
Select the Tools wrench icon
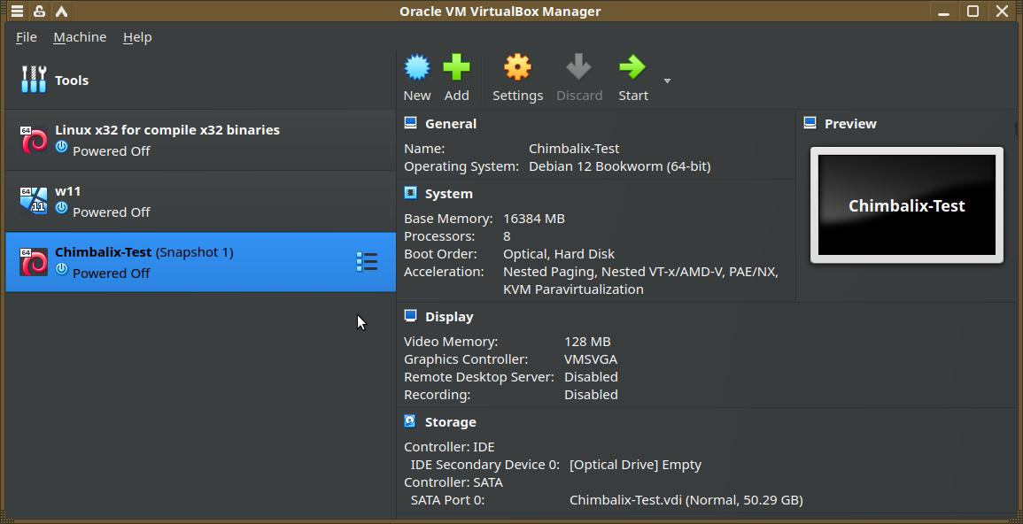pyautogui.click(x=34, y=80)
